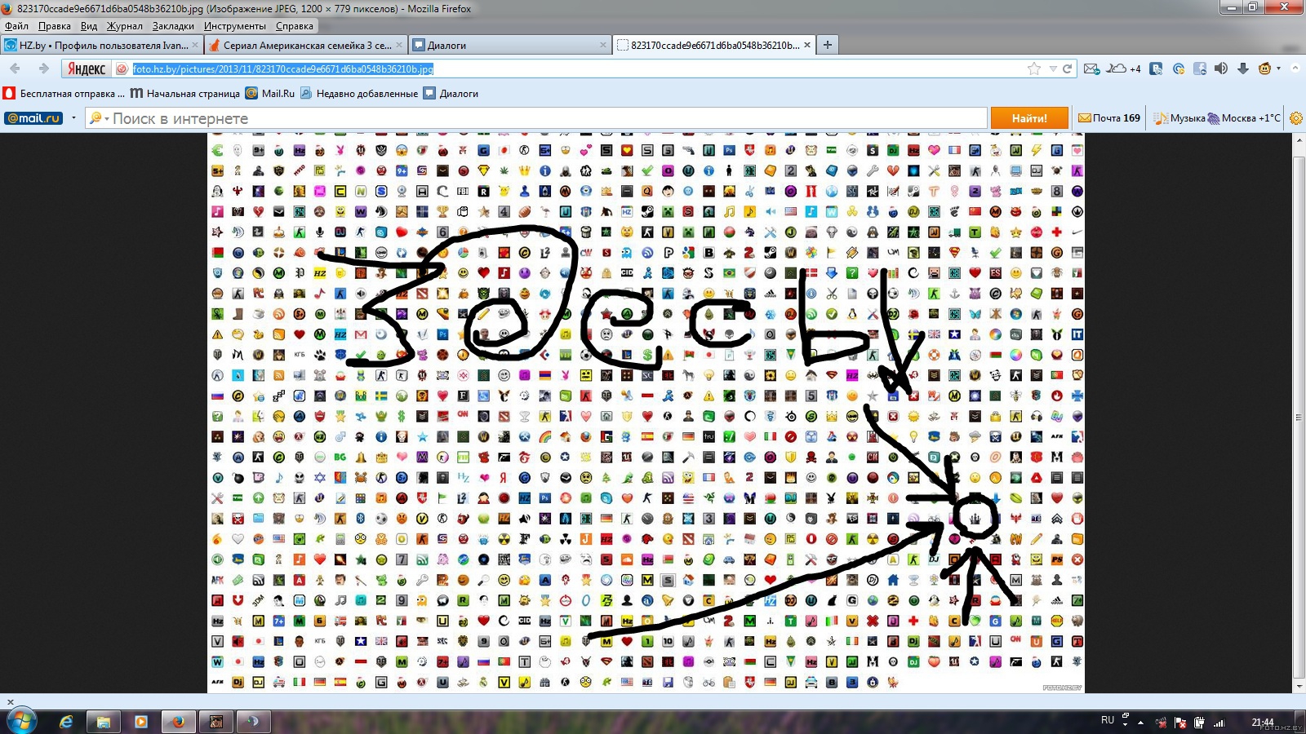Expand the monkey icon dropdown arrow

1278,69
